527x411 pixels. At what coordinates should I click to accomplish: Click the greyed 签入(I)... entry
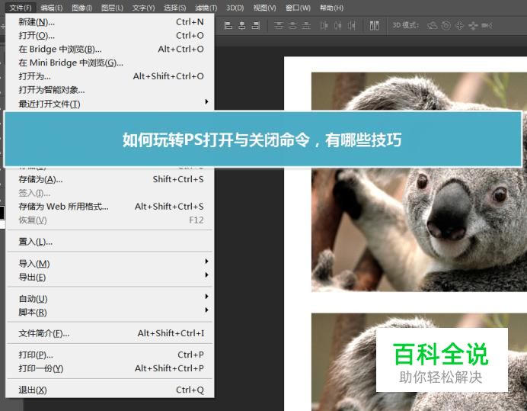pyautogui.click(x=110, y=193)
